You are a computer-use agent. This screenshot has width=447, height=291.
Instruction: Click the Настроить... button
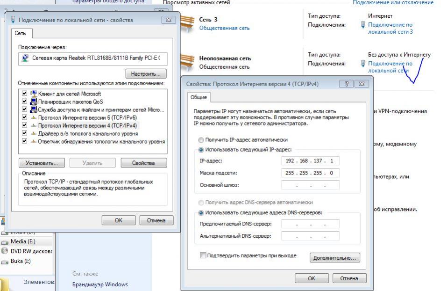tap(146, 73)
